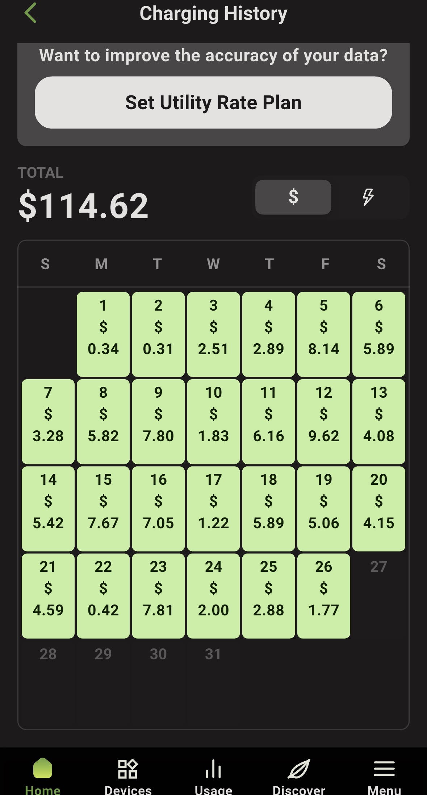
Task: Open the hamburger Menu icon
Action: tap(384, 769)
